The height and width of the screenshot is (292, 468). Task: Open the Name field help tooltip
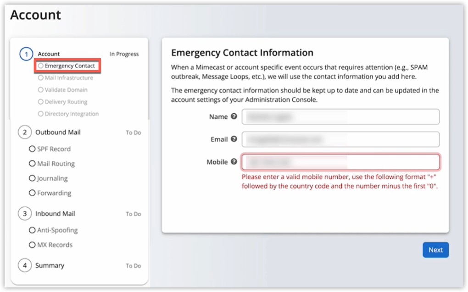coord(234,116)
